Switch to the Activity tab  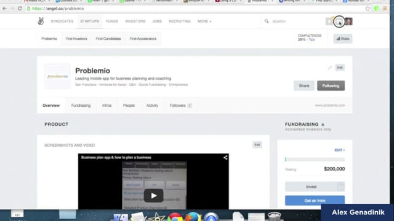pos(152,106)
